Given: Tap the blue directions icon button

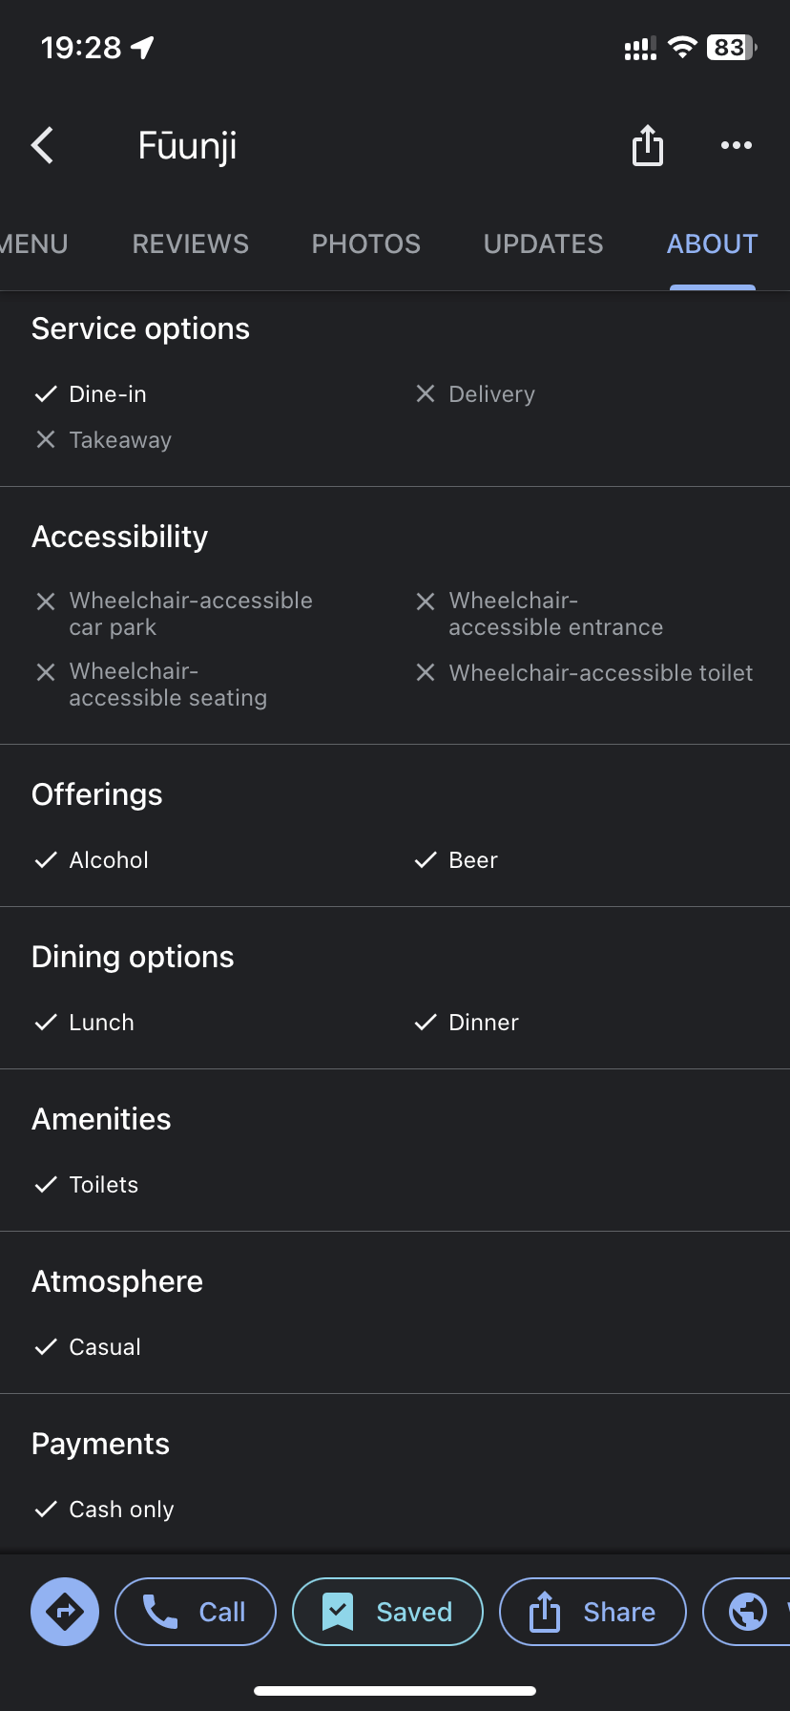Looking at the screenshot, I should [65, 1612].
